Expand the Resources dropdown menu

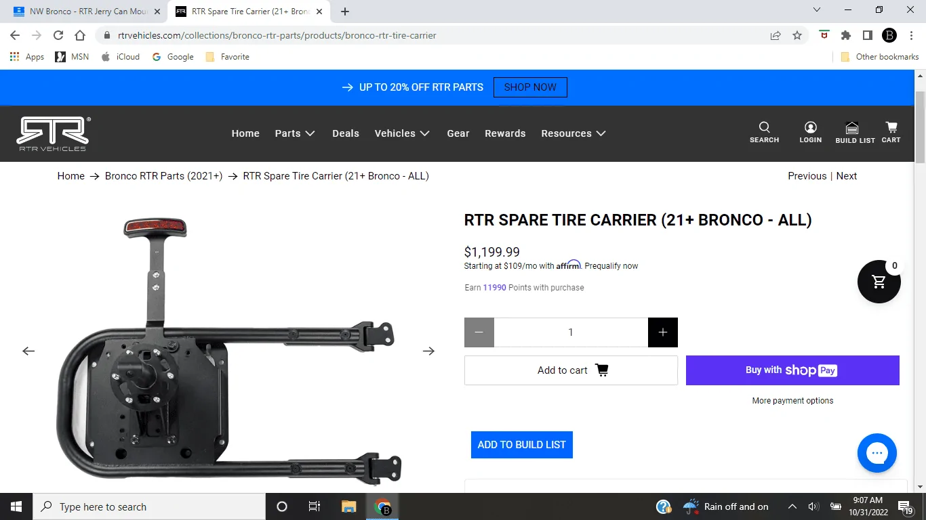(x=573, y=133)
